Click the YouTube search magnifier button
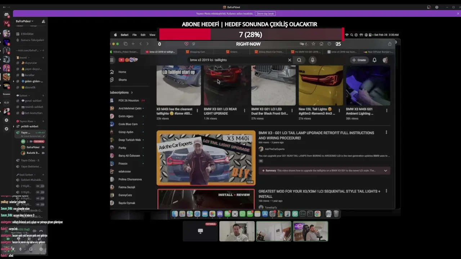Viewport: 461px width, 259px height. pyautogui.click(x=299, y=60)
